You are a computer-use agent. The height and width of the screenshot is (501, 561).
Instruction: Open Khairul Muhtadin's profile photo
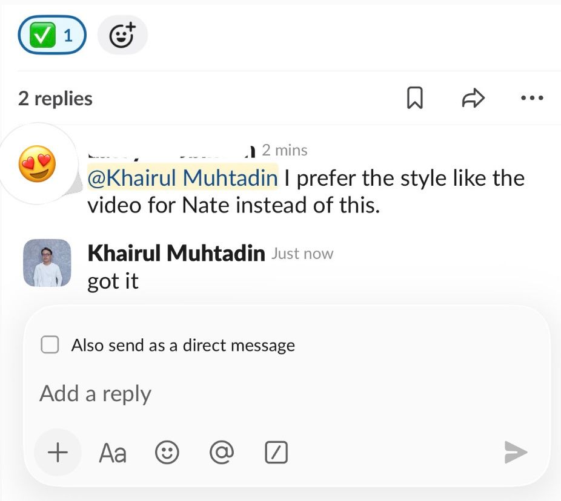click(47, 263)
